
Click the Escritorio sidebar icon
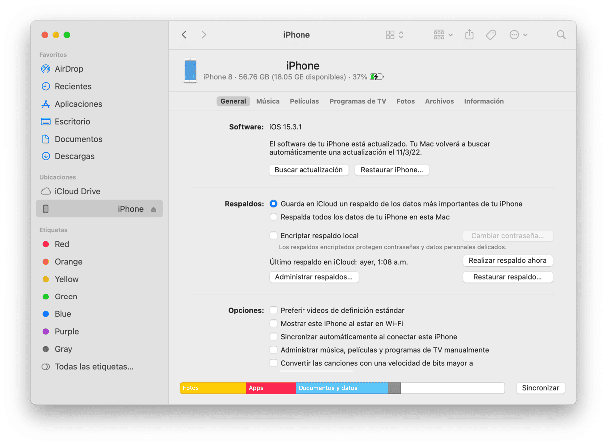[46, 121]
